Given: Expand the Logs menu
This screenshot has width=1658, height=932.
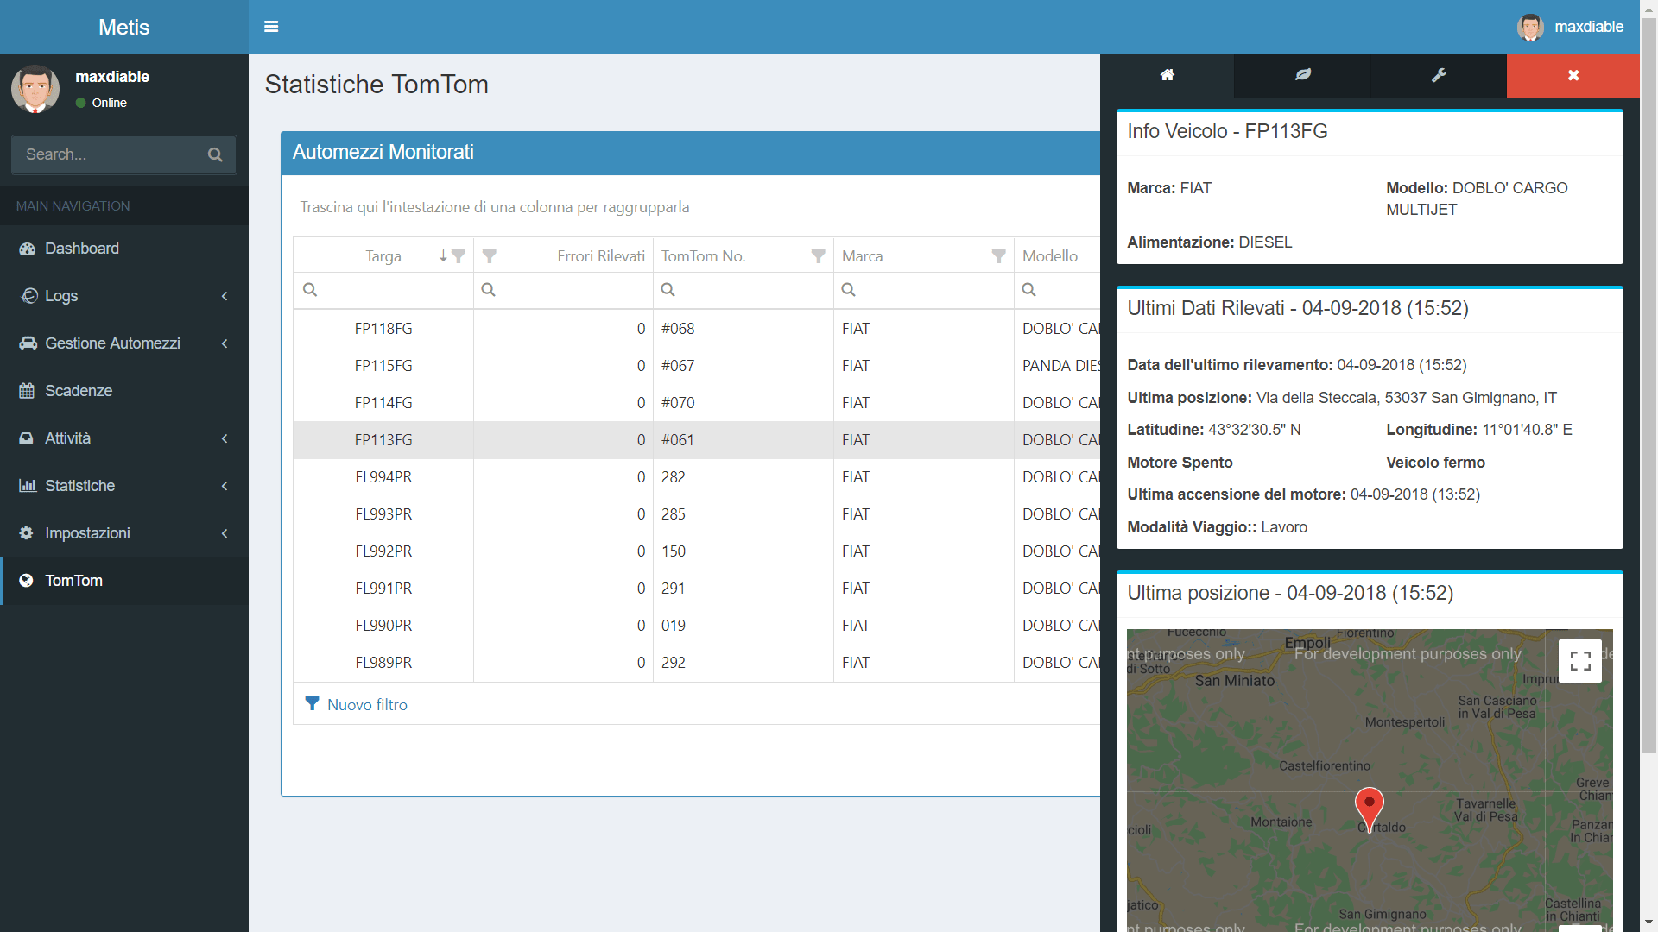Looking at the screenshot, I should (124, 296).
